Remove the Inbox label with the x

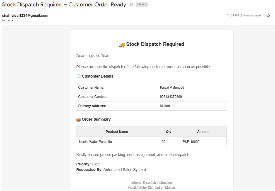[x=146, y=5]
